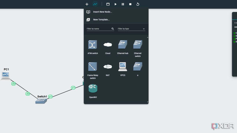Viewport: 237px width, 133px height.
Task: Start all nodes with play button
Action: click(x=115, y=4)
